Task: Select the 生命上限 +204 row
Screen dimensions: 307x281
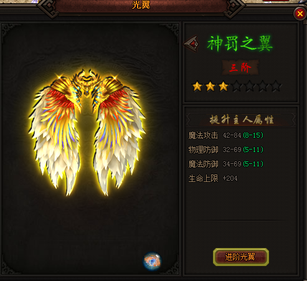Action: coord(213,178)
